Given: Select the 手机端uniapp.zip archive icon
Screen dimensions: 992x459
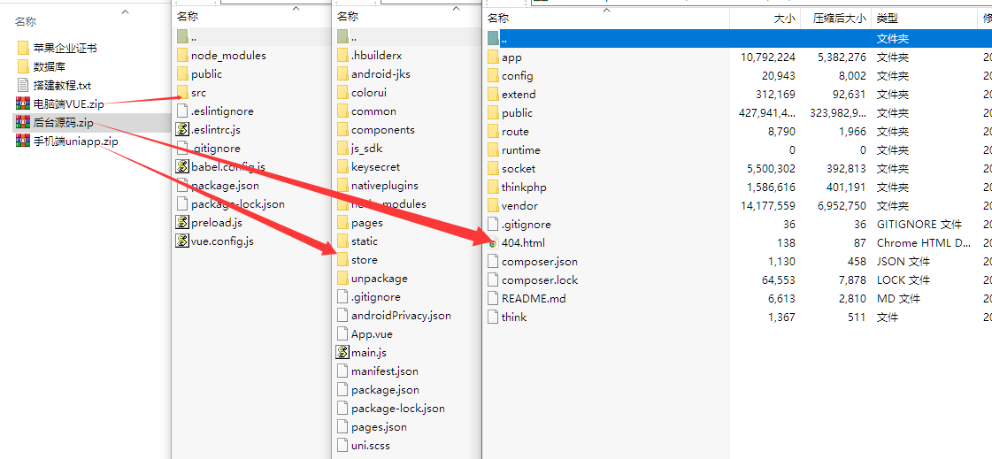Looking at the screenshot, I should 23,141.
